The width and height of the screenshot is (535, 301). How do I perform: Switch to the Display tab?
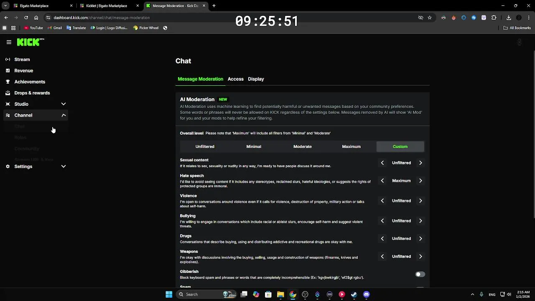[x=256, y=79]
